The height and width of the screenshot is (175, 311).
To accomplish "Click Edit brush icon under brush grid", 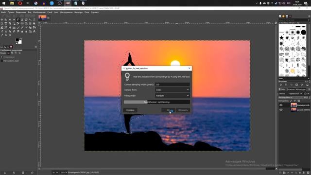I will (x=281, y=85).
